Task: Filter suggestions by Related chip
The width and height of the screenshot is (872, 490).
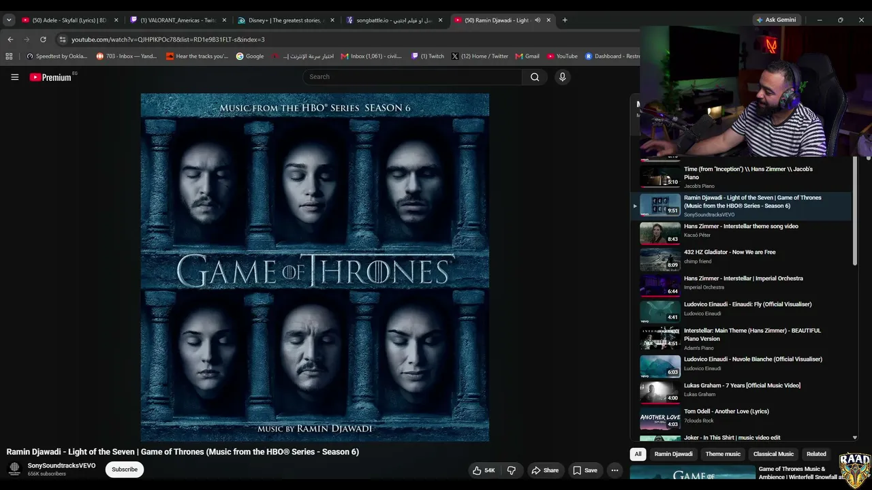Action: [816, 454]
